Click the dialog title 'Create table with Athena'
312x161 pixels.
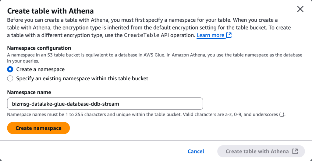tap(50, 11)
